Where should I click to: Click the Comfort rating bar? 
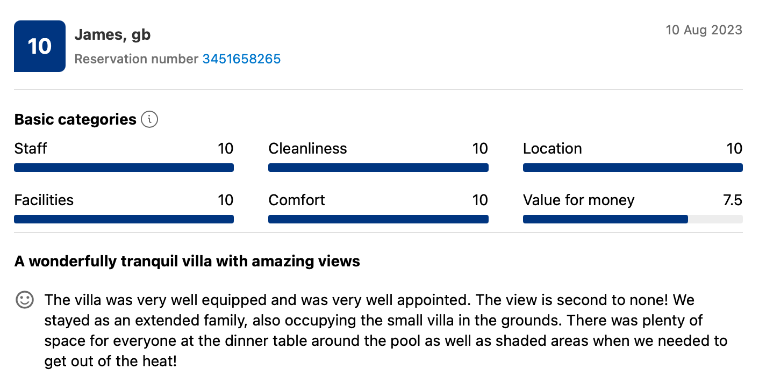point(378,219)
